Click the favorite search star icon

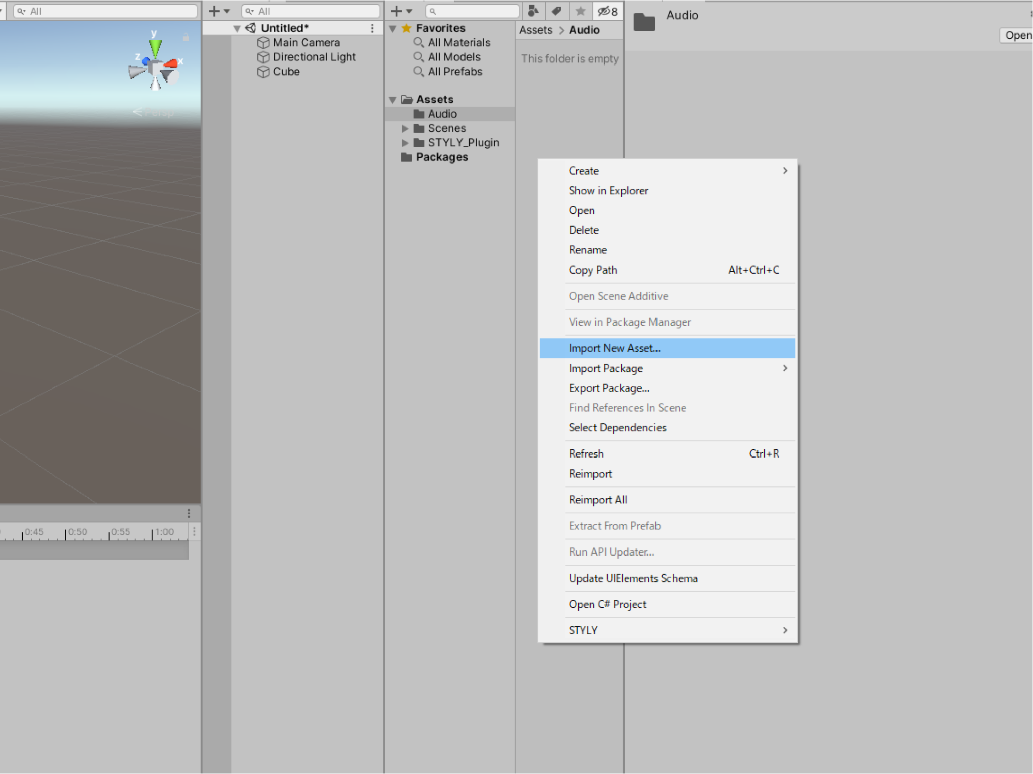click(580, 11)
